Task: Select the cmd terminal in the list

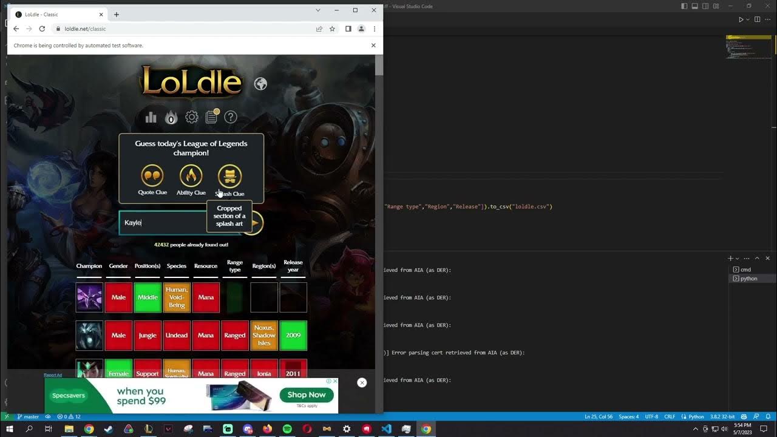Action: [752, 269]
